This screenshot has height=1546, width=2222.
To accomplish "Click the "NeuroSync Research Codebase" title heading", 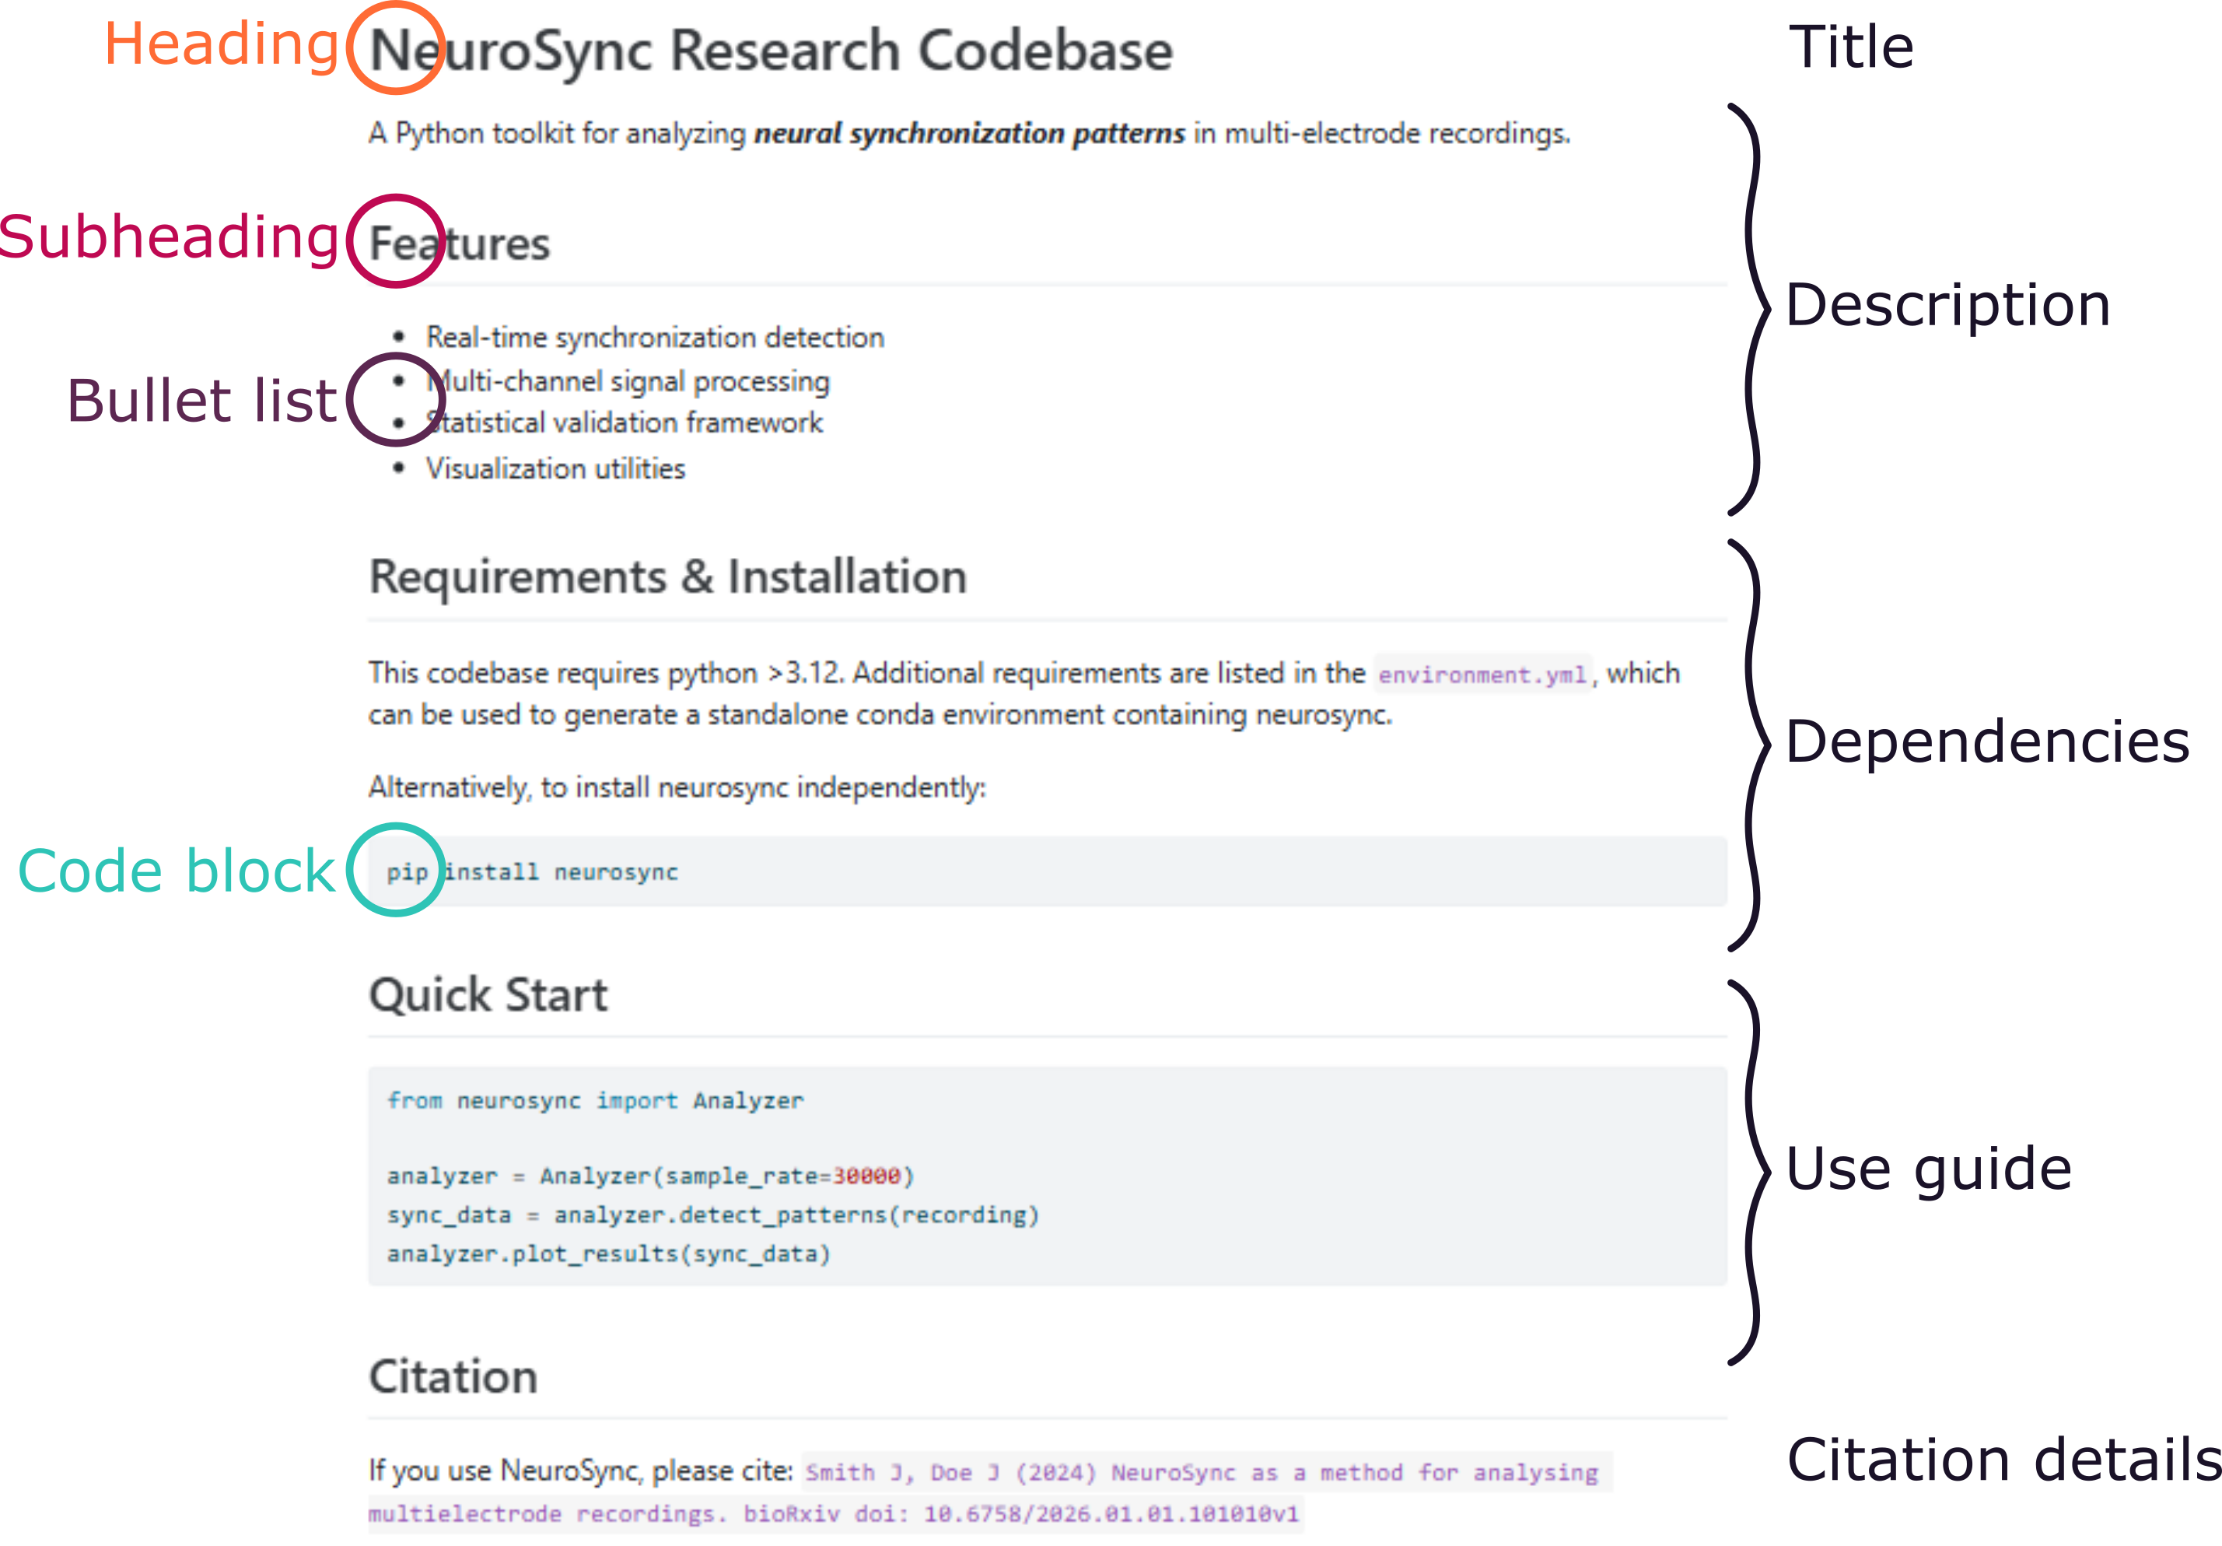I will tap(770, 51).
